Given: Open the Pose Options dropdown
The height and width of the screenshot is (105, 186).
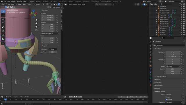Looking at the screenshot, I should (57, 7).
